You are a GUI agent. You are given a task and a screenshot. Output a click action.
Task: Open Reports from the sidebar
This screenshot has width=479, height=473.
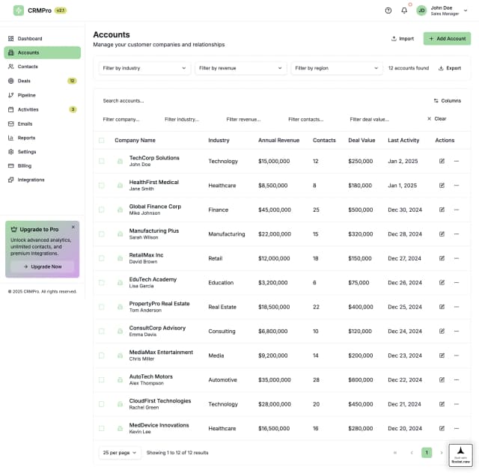click(26, 138)
